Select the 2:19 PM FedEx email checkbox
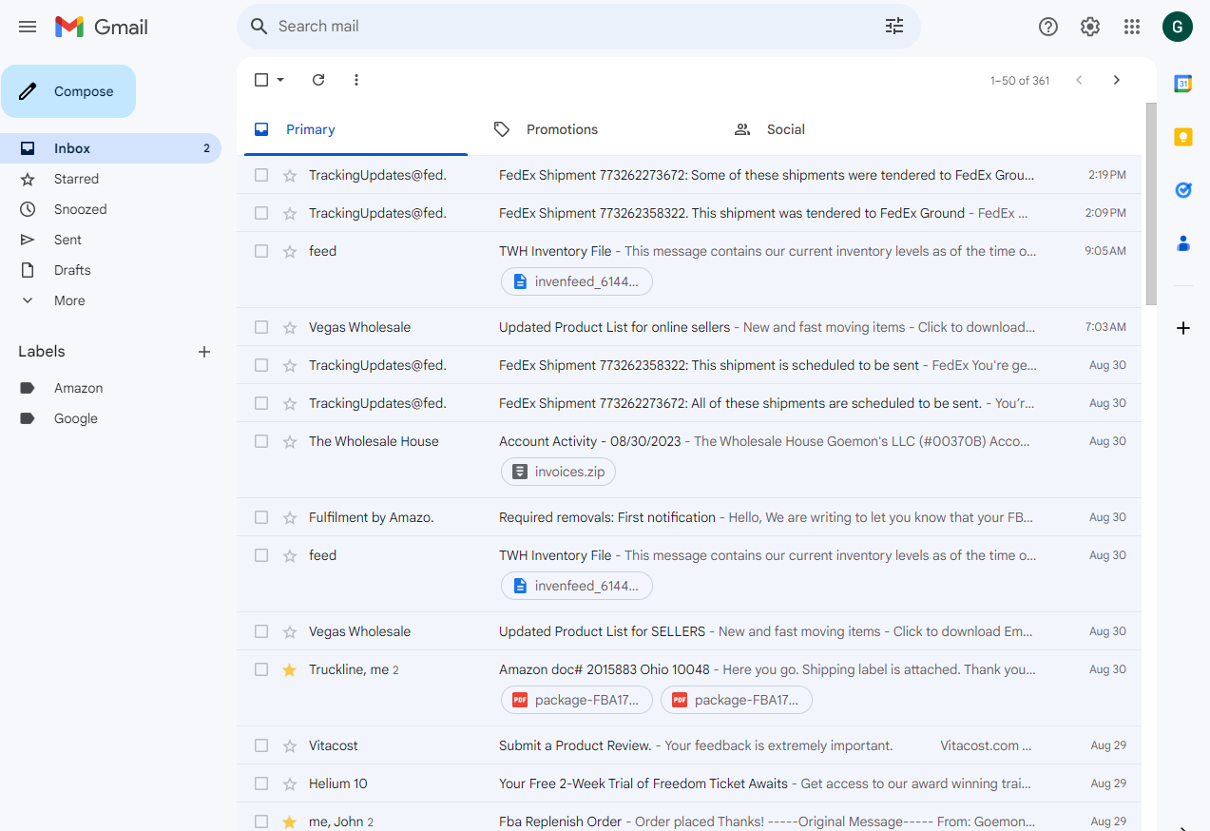Image resolution: width=1210 pixels, height=831 pixels. point(261,175)
